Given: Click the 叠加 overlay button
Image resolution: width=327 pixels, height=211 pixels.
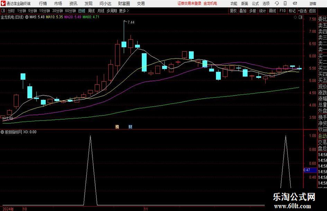Looking at the screenshot, I should 243,11.
